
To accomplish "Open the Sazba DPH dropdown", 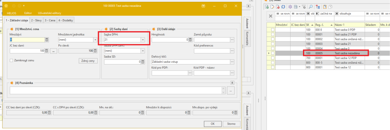I will pyautogui.click(x=143, y=40).
